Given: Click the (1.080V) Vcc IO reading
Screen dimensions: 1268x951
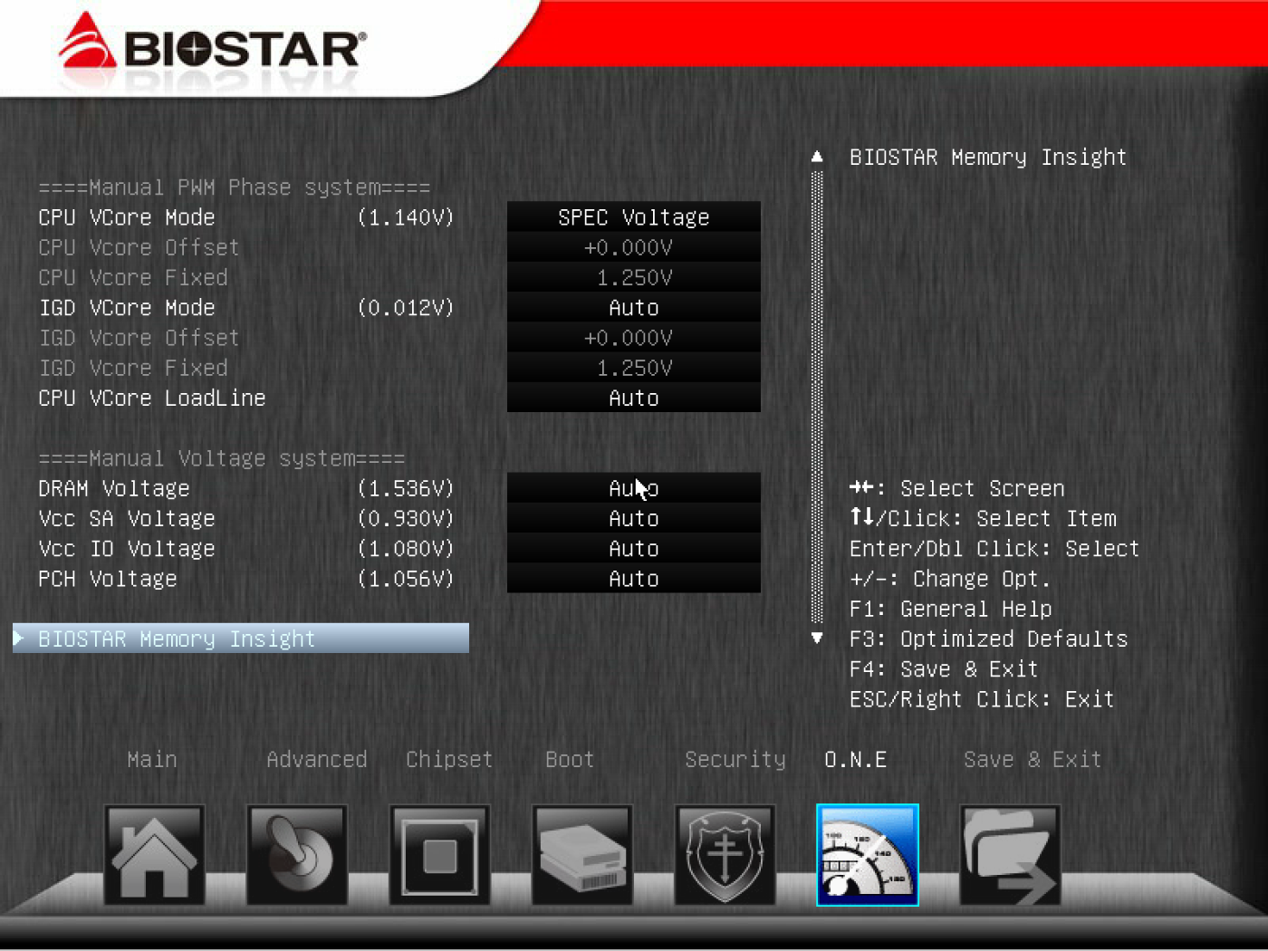Looking at the screenshot, I should 406,548.
